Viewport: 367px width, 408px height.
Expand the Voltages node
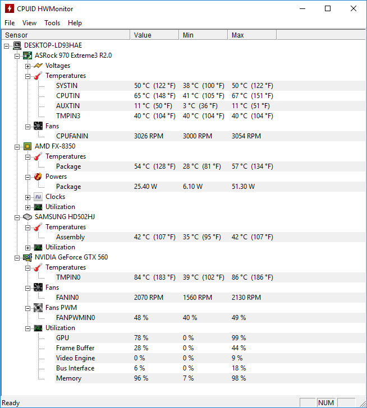pos(27,66)
